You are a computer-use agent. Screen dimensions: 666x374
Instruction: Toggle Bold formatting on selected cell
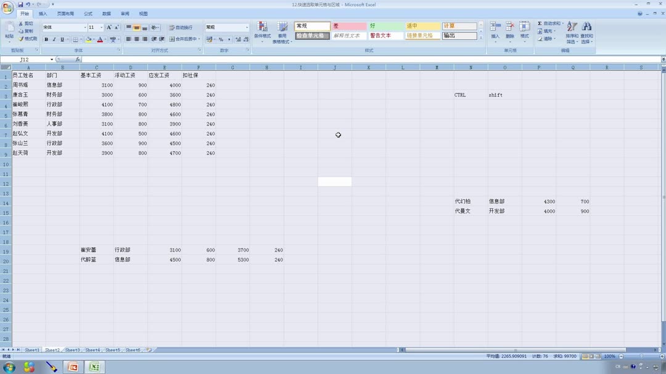point(46,39)
